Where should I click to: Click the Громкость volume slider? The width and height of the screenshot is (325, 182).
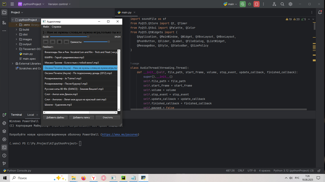pyautogui.click(x=102, y=42)
